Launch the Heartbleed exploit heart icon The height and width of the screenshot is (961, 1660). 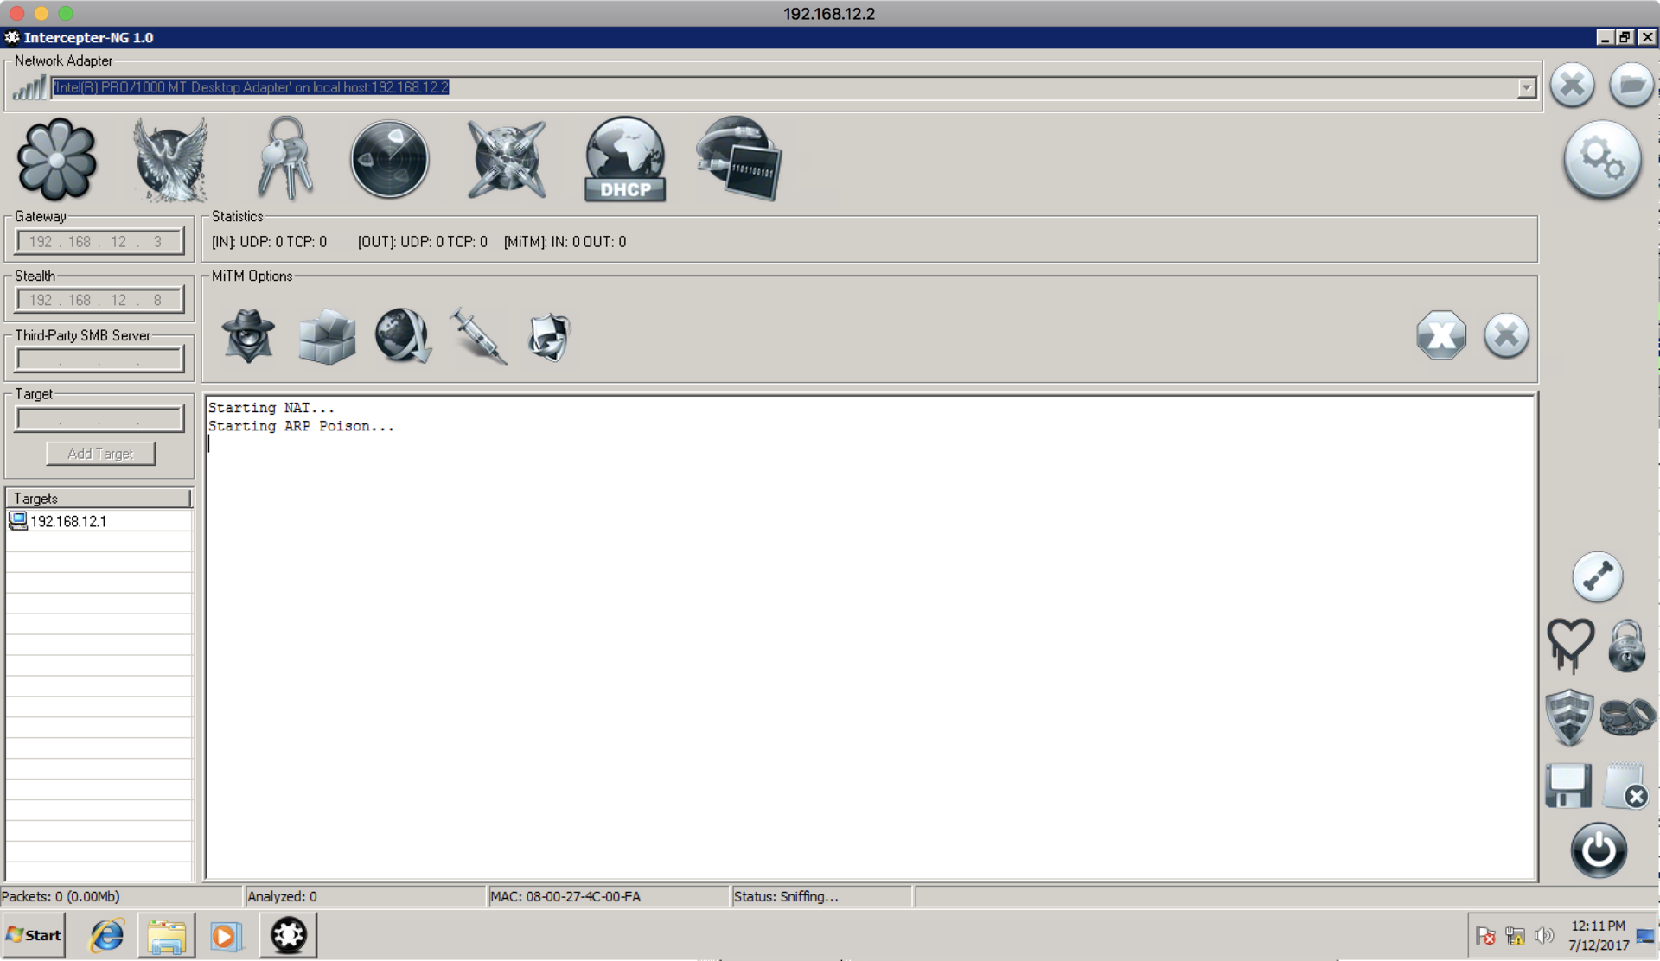[x=1570, y=646]
